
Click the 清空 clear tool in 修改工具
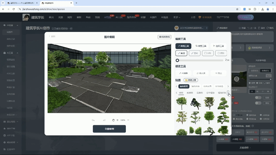coord(218,73)
